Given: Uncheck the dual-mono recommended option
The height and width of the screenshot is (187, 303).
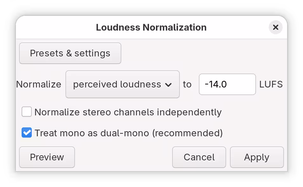Looking at the screenshot, I should 26,132.
